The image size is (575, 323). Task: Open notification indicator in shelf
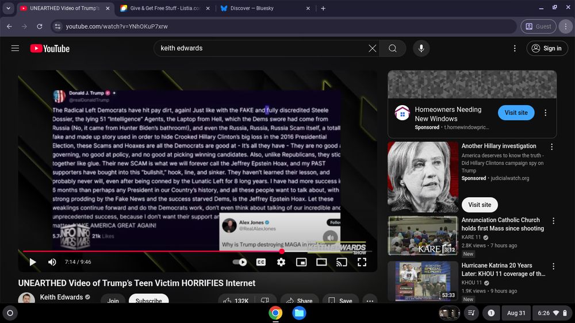(491, 313)
